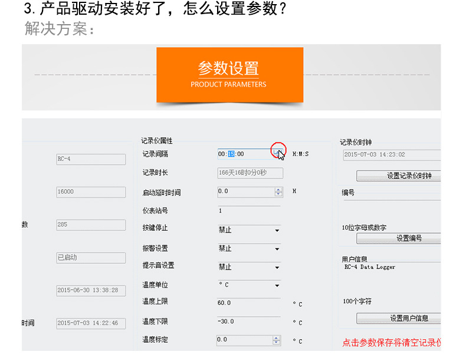Screen dimensions: 466x358
Task: Click the 已启动 status field
Action: (91, 258)
